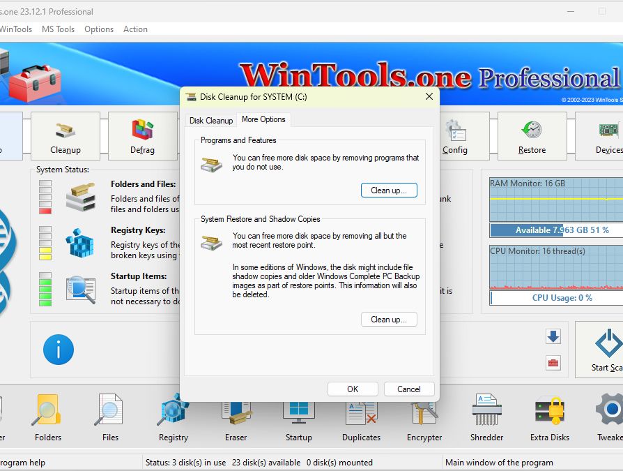Open the Restore tool with clock icon
623x471 pixels.
tap(532, 136)
